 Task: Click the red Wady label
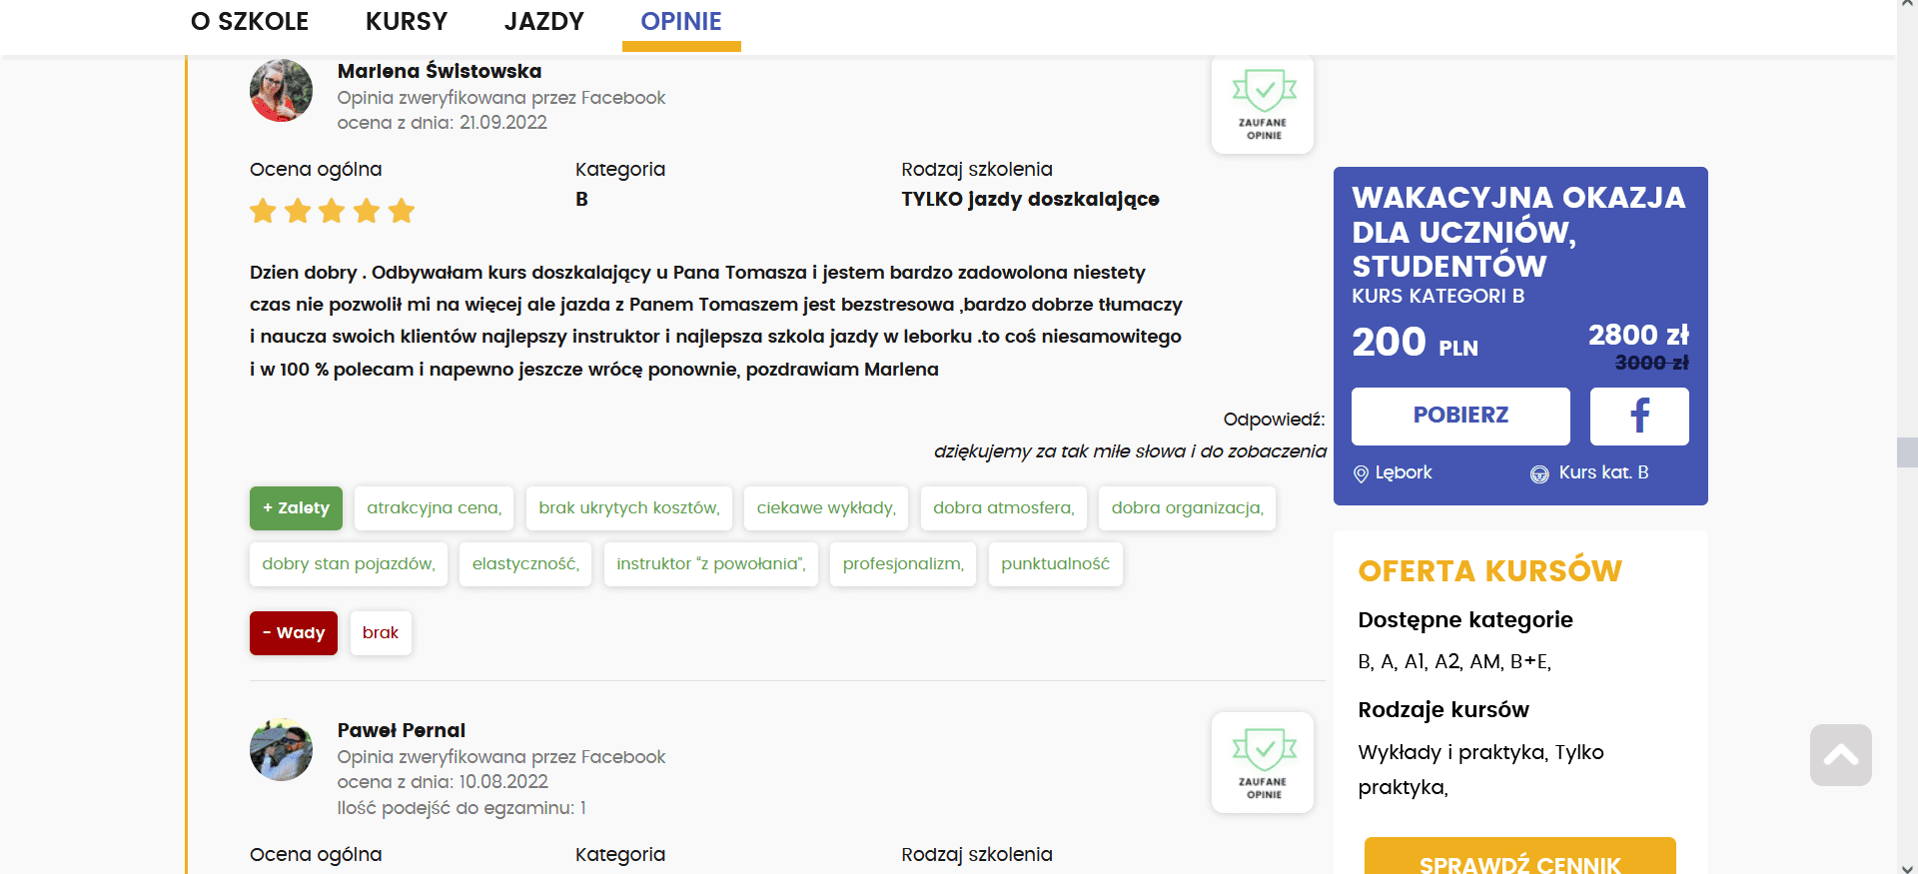click(x=294, y=633)
